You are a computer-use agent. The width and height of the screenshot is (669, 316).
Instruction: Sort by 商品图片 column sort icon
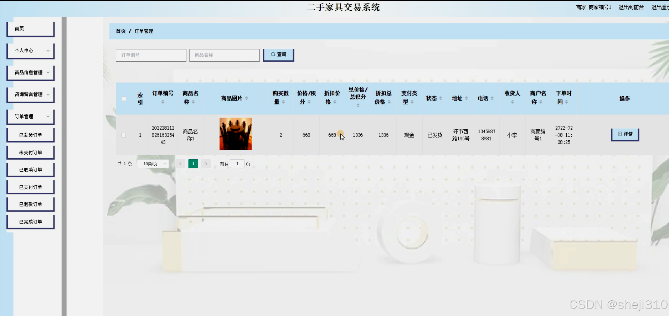coord(246,98)
